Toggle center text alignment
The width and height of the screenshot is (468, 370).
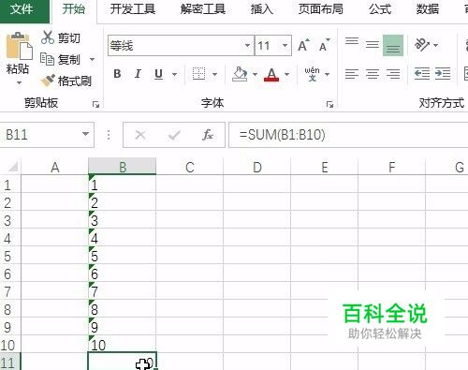coord(373,74)
